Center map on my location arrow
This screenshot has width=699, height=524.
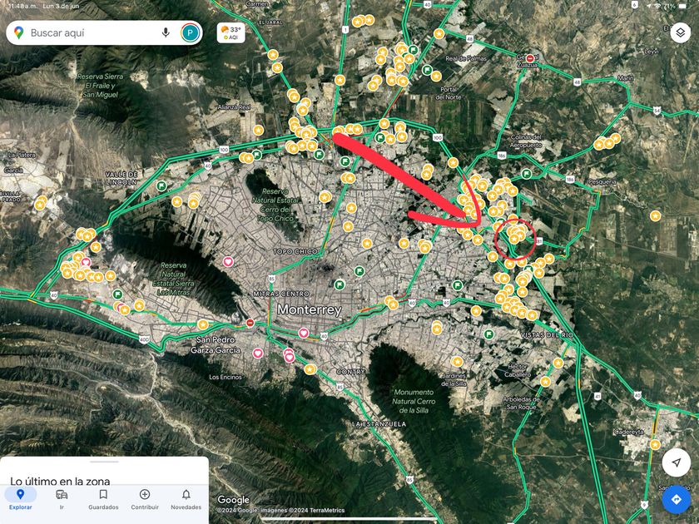click(676, 462)
